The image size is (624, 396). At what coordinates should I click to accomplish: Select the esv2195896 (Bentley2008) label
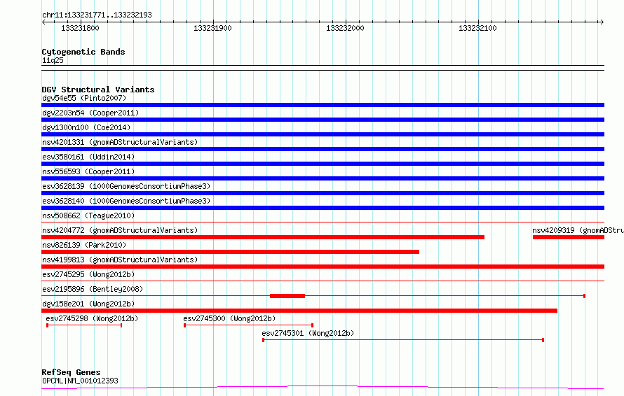coord(93,289)
